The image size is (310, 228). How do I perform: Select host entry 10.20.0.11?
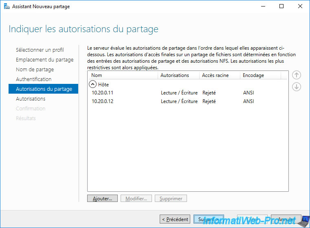click(x=103, y=93)
